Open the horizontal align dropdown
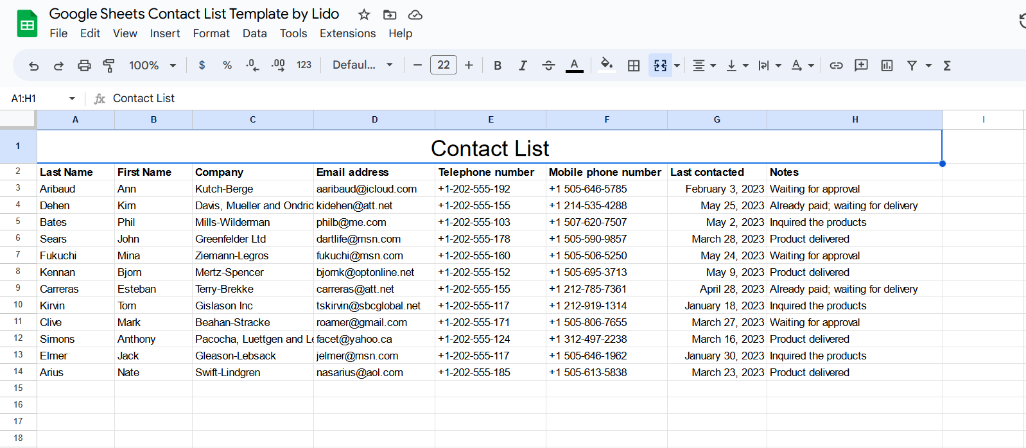This screenshot has width=1026, height=448. tap(704, 65)
